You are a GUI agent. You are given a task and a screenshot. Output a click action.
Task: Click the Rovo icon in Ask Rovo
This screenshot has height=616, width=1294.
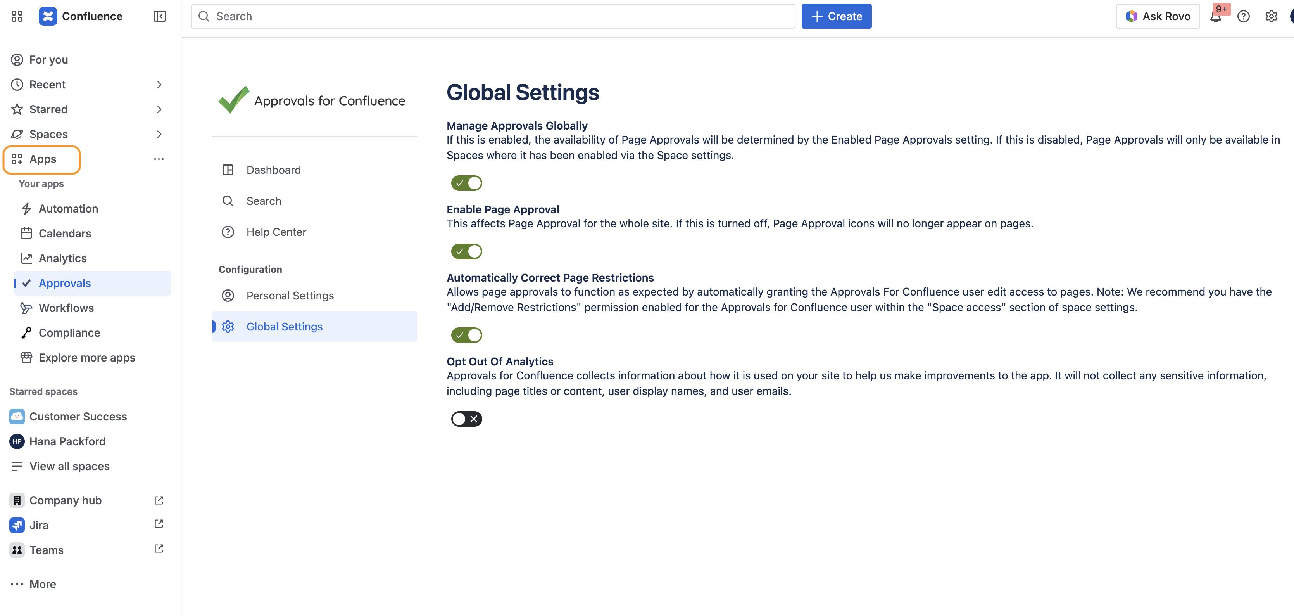click(1131, 17)
